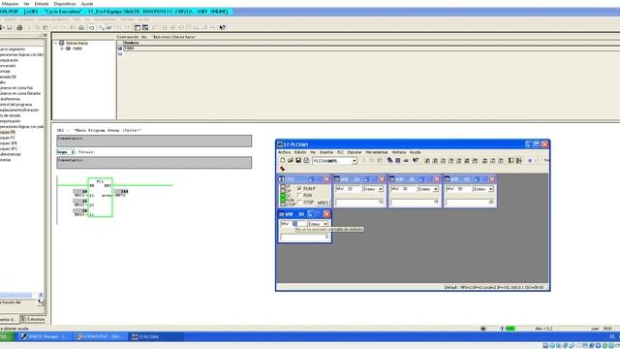Check the RUN checkbox in CPU window

(x=299, y=195)
